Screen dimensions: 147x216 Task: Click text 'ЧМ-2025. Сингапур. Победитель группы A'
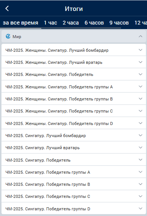point(48,172)
